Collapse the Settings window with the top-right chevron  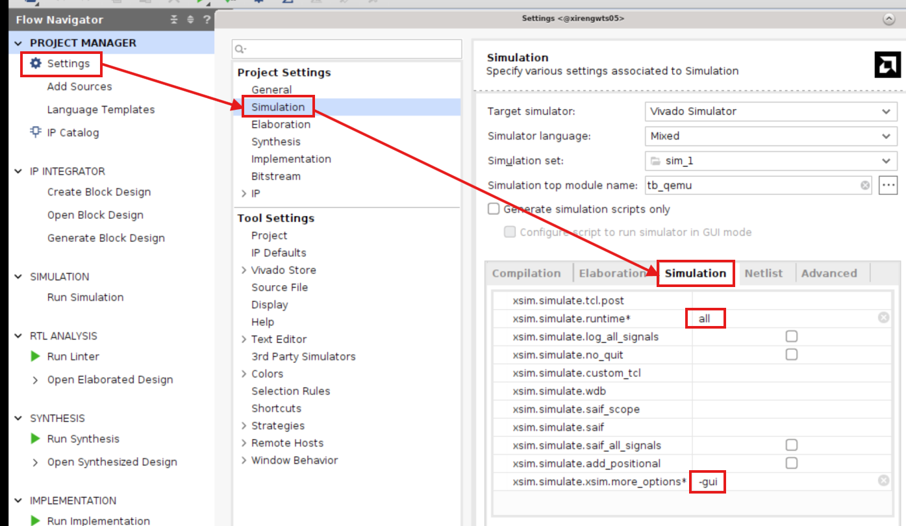click(x=889, y=18)
